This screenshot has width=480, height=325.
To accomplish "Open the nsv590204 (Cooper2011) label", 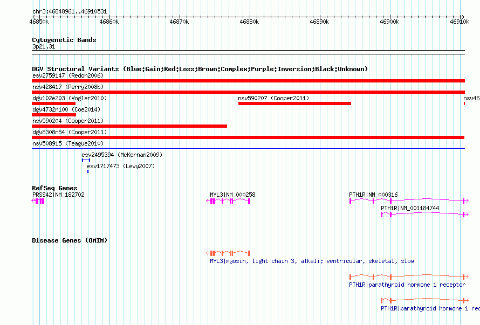I will pos(68,121).
